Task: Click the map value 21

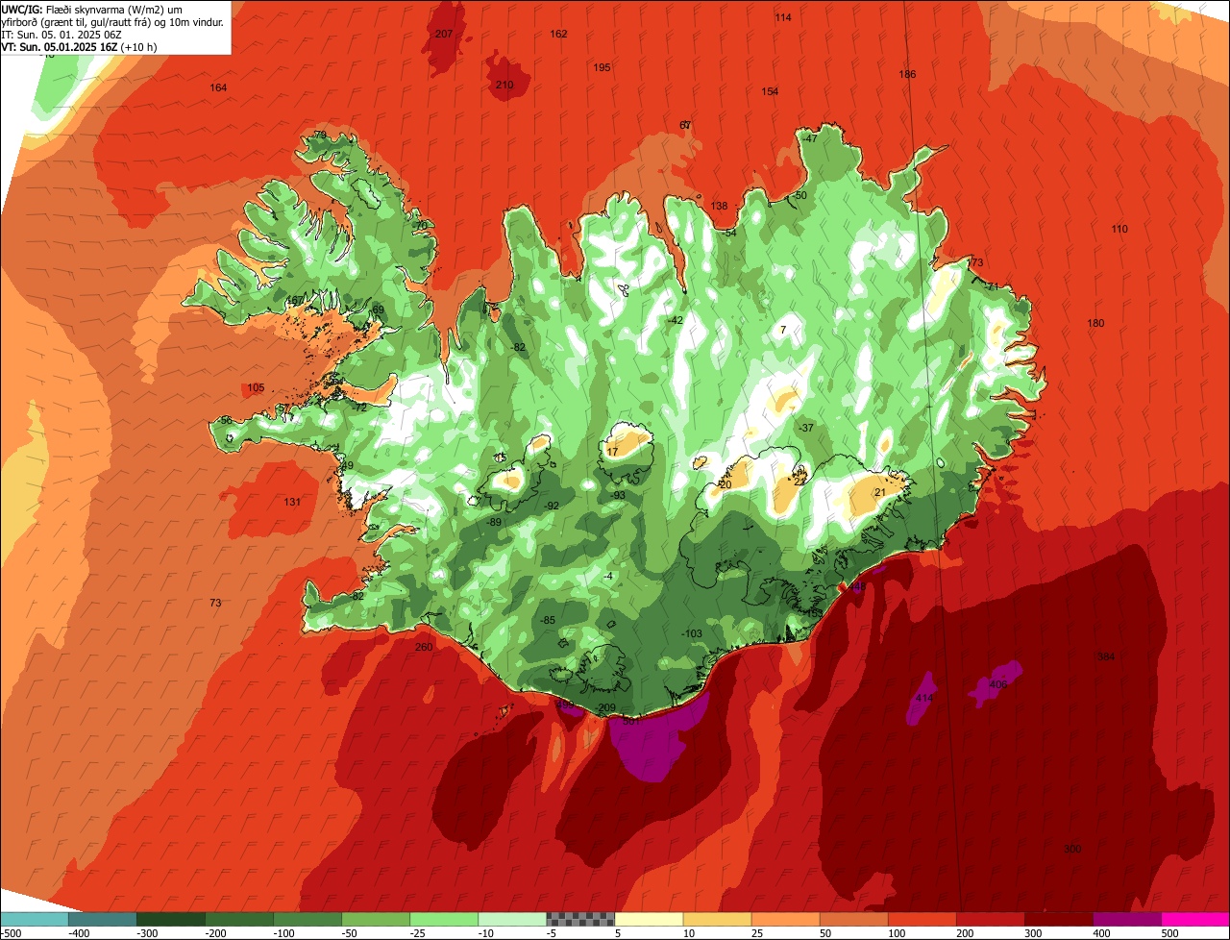Action: point(879,492)
